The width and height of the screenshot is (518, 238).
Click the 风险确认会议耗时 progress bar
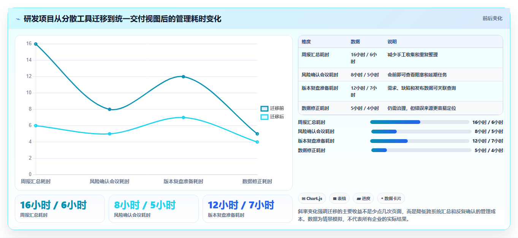pos(421,132)
